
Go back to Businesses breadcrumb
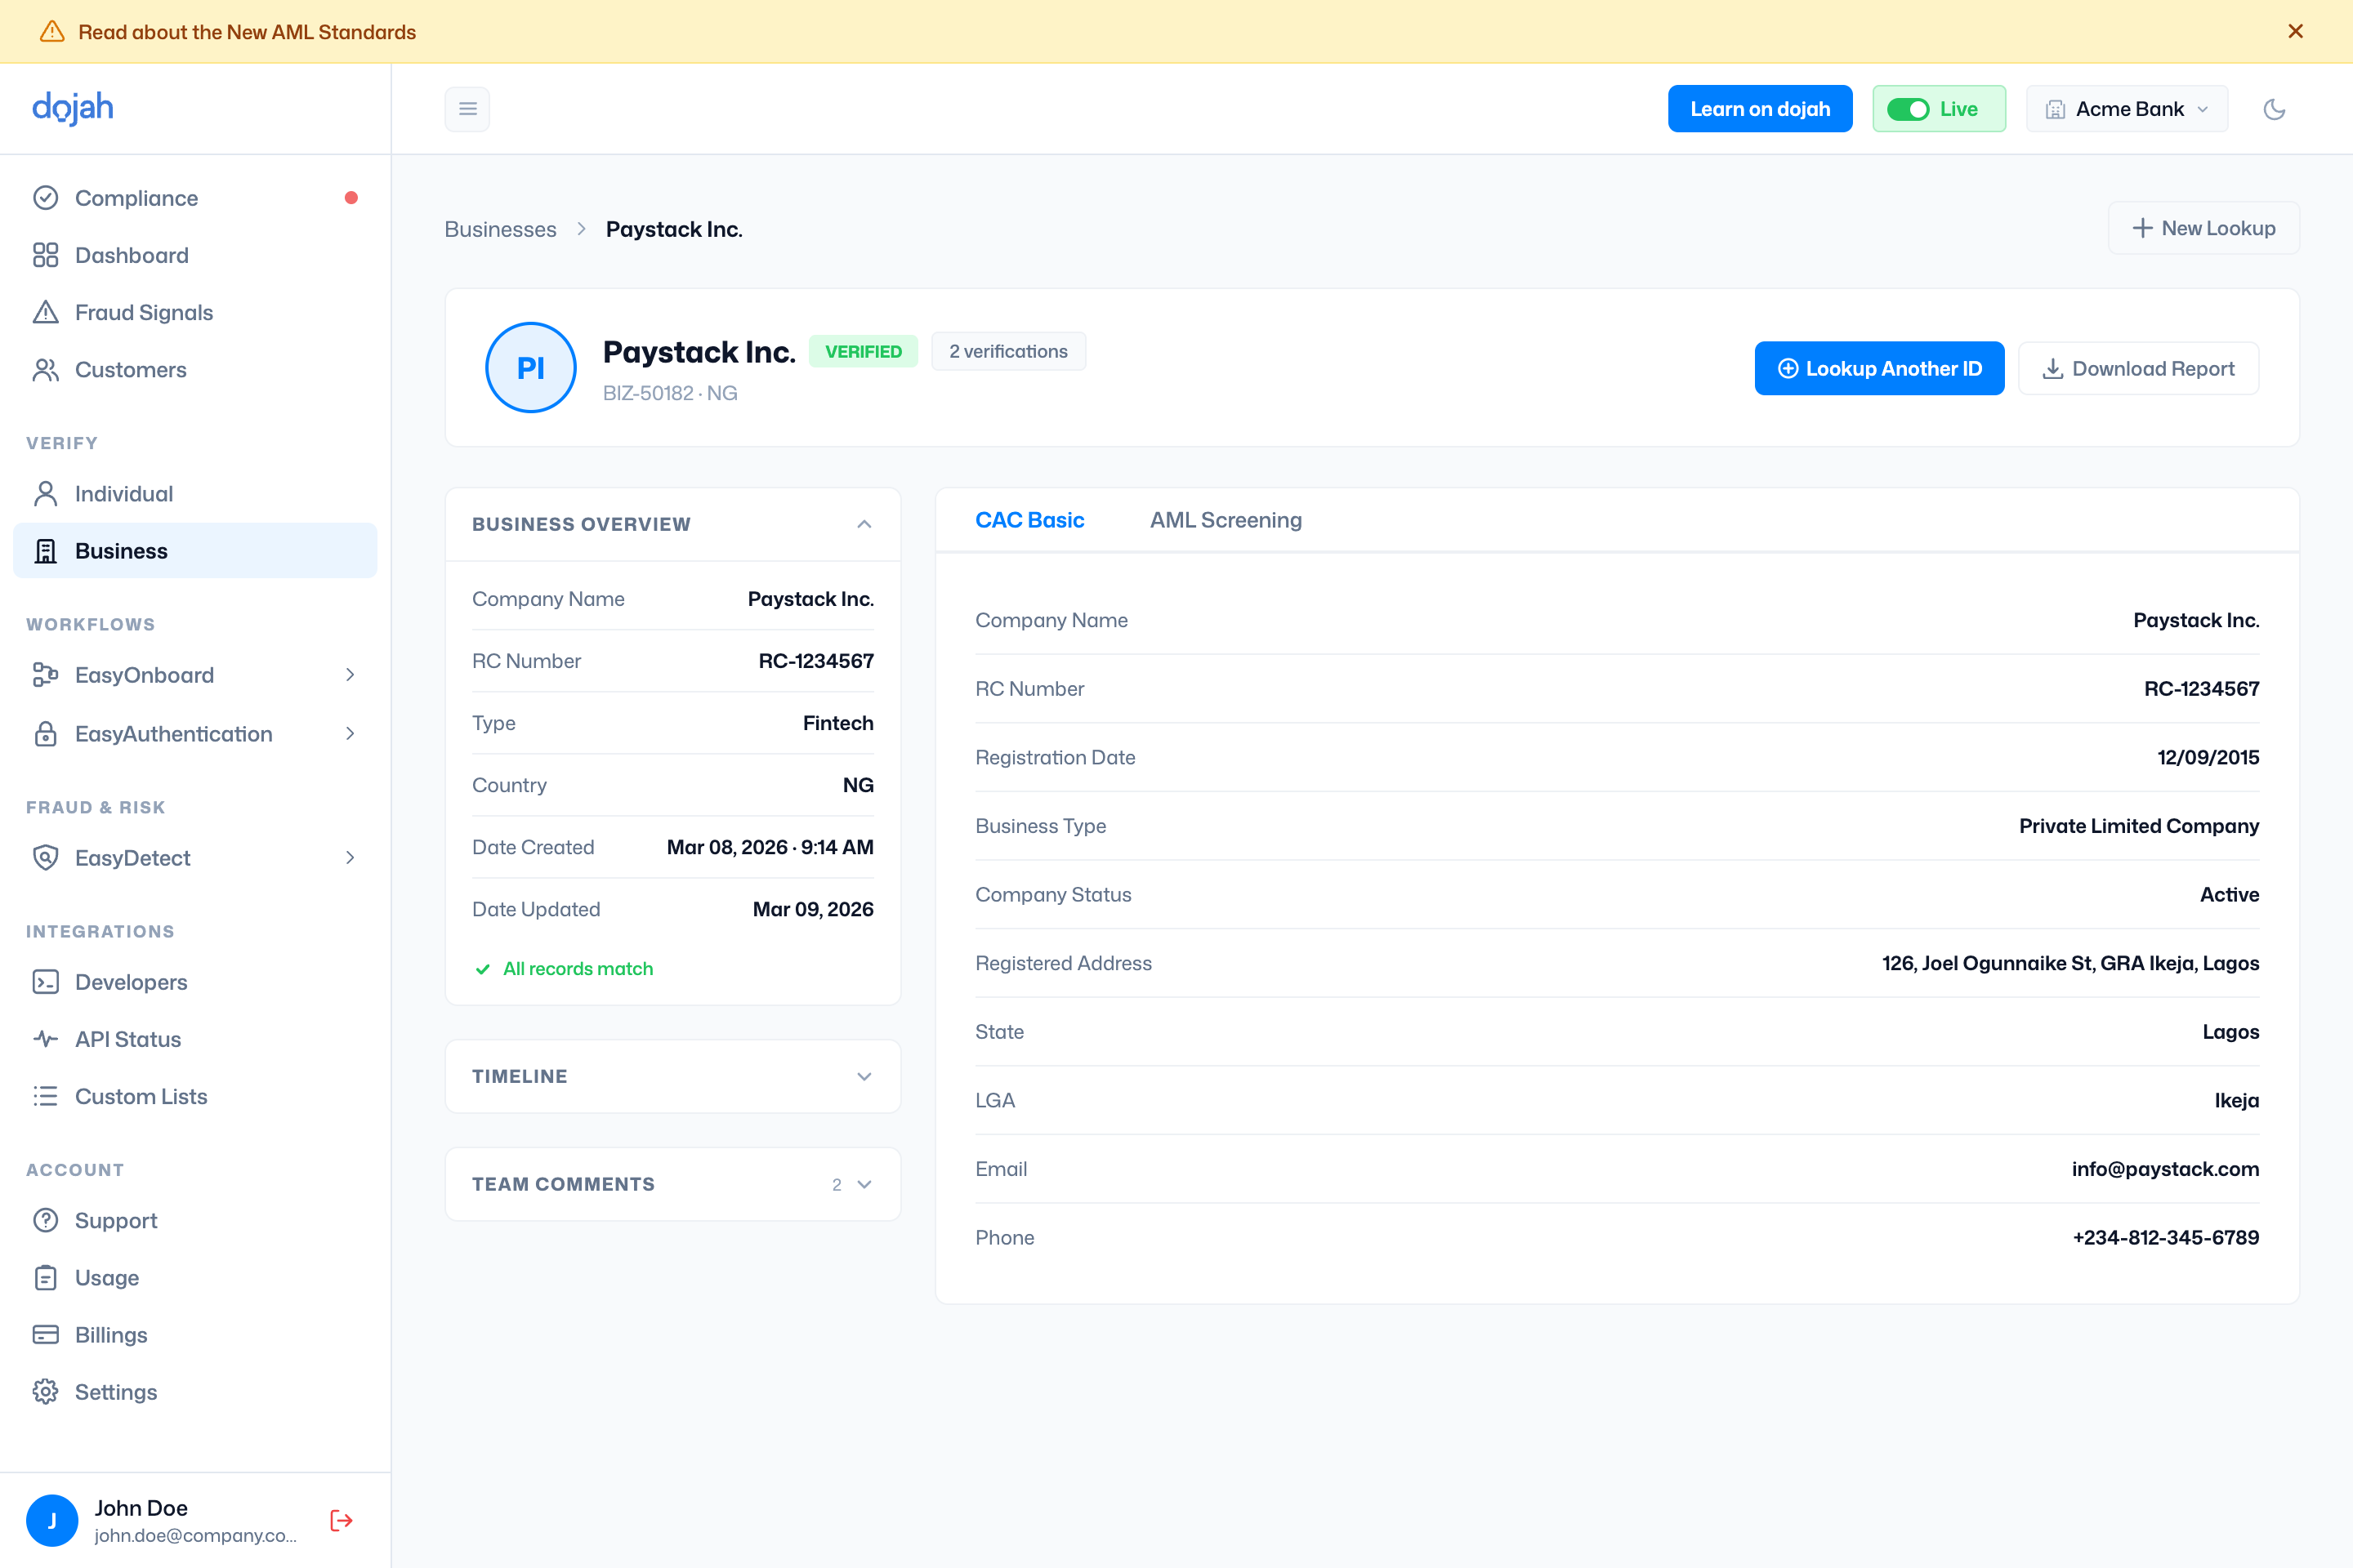pyautogui.click(x=500, y=229)
